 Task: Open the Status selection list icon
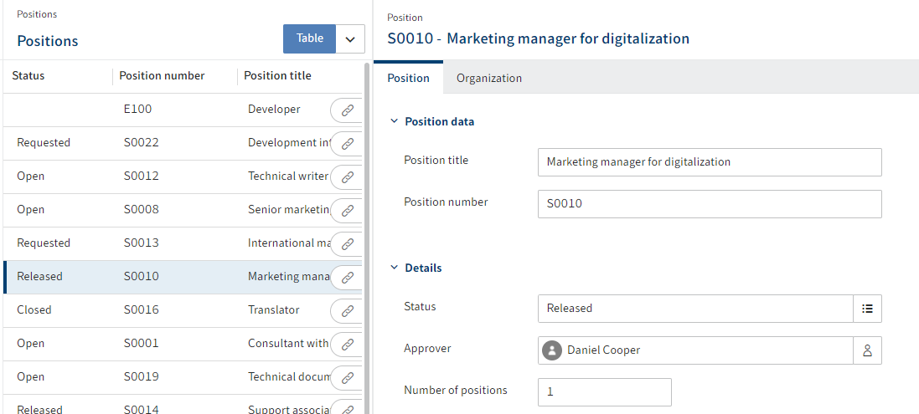point(867,308)
